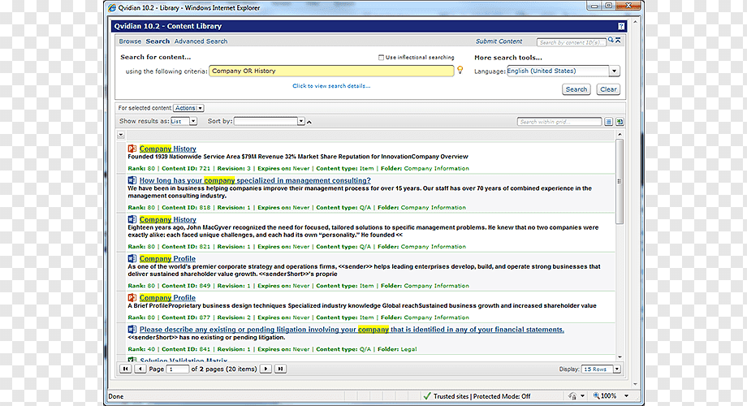
Task: Click the 'Content ID: 721' text
Action: click(186, 169)
